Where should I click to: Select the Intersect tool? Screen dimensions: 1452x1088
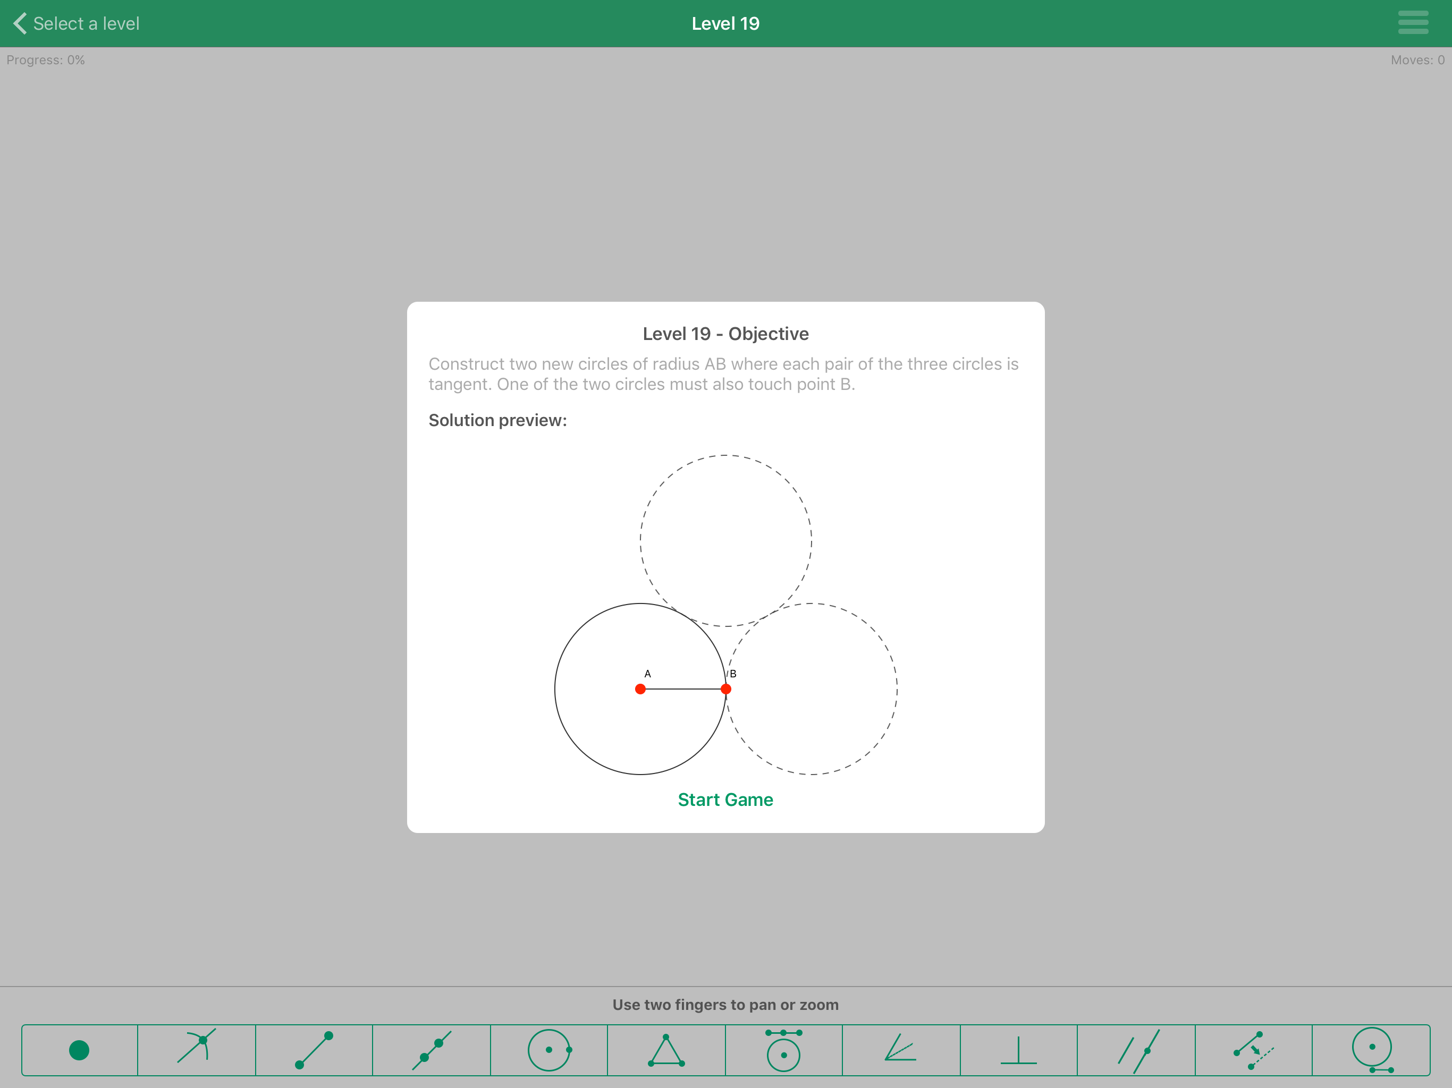pos(196,1050)
